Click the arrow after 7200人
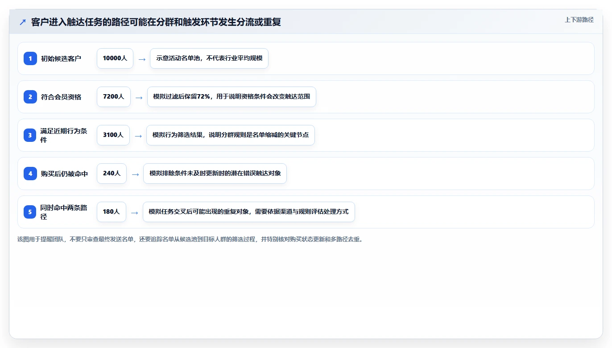 (x=139, y=98)
